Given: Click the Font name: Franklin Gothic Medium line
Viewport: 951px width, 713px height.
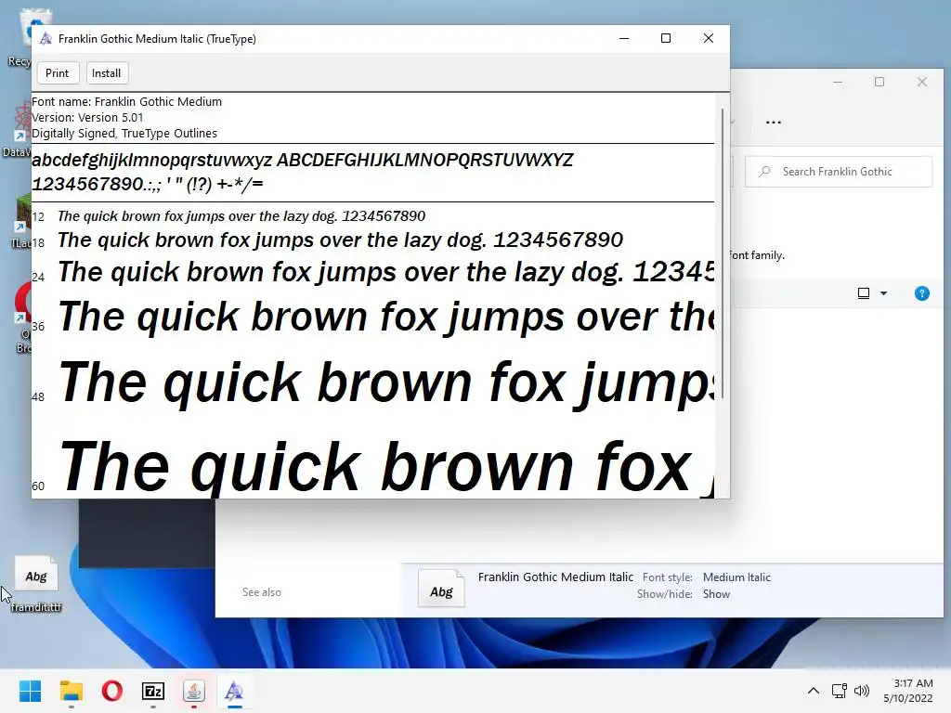Looking at the screenshot, I should (126, 102).
